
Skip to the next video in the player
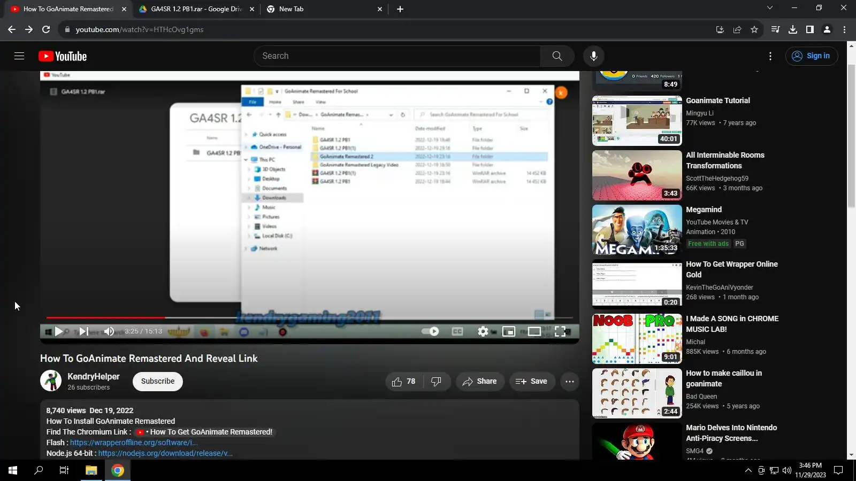pyautogui.click(x=83, y=331)
